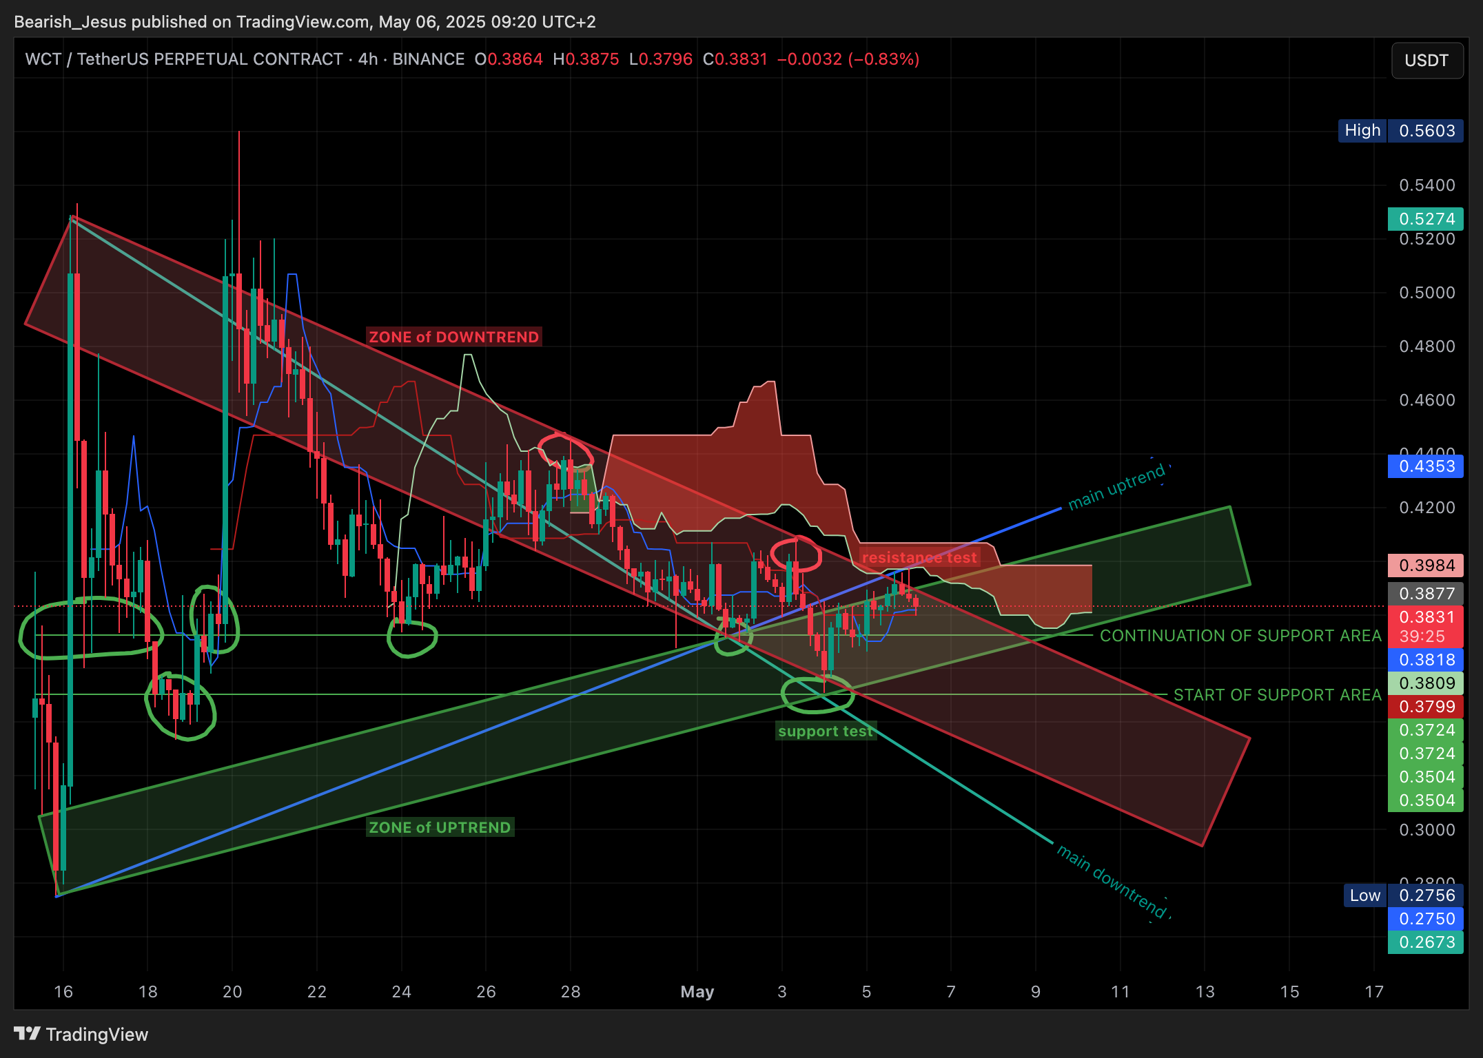
Task: Click the resistance test label
Action: point(919,557)
